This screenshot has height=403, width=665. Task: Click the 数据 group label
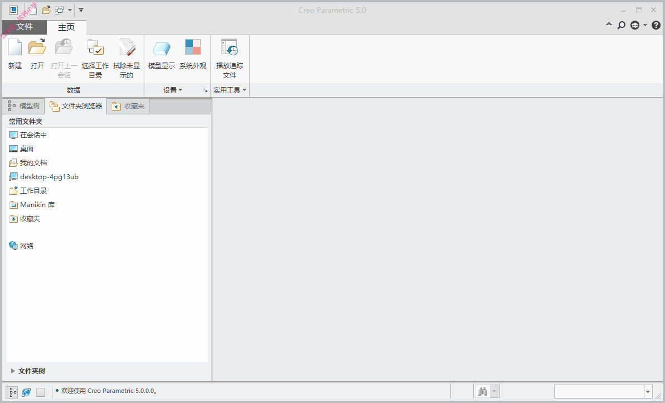coord(74,90)
